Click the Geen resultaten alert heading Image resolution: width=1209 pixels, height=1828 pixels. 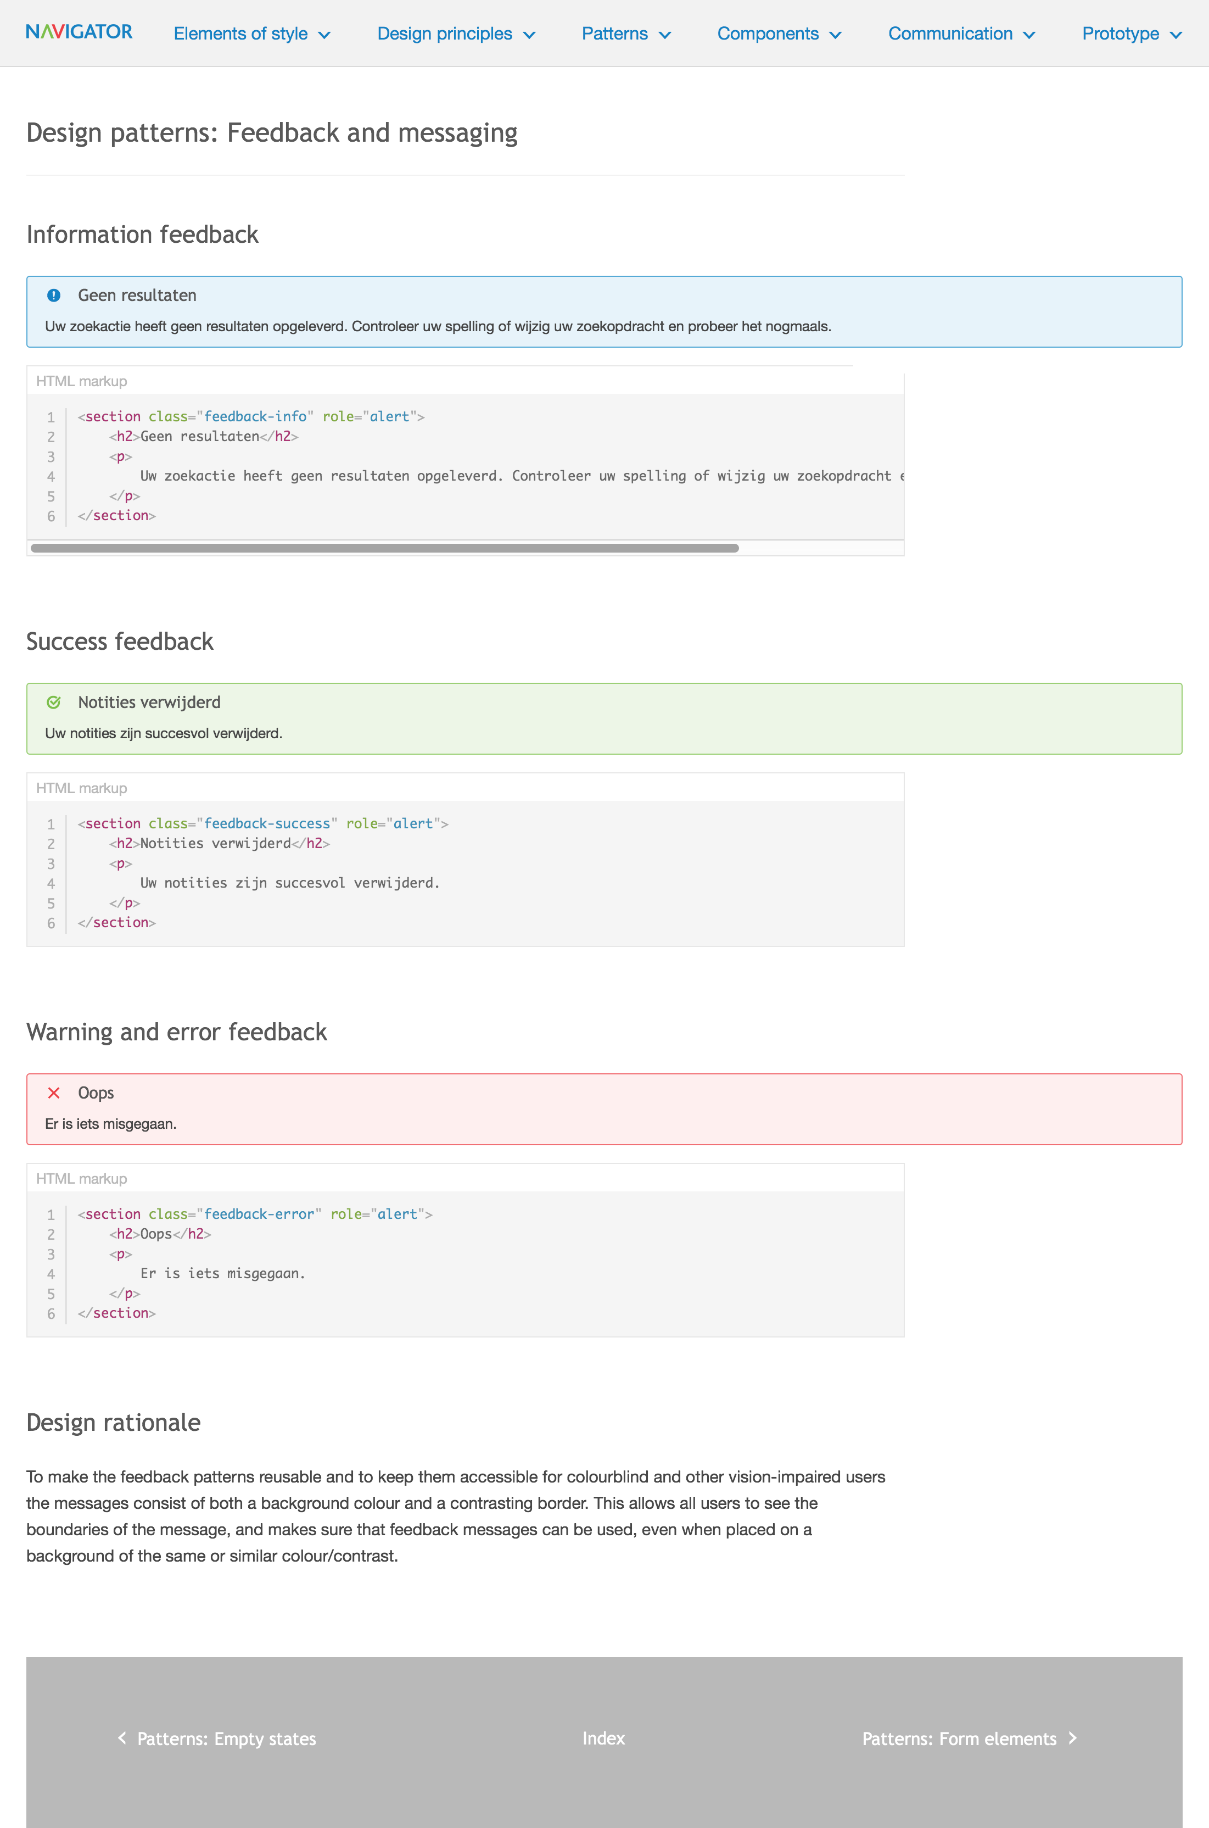[137, 296]
